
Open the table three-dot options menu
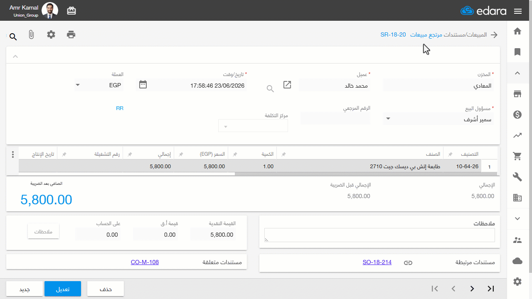(13, 154)
